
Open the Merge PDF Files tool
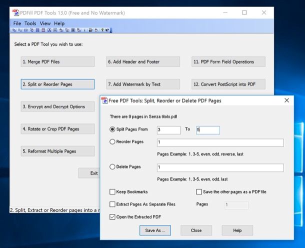point(57,62)
